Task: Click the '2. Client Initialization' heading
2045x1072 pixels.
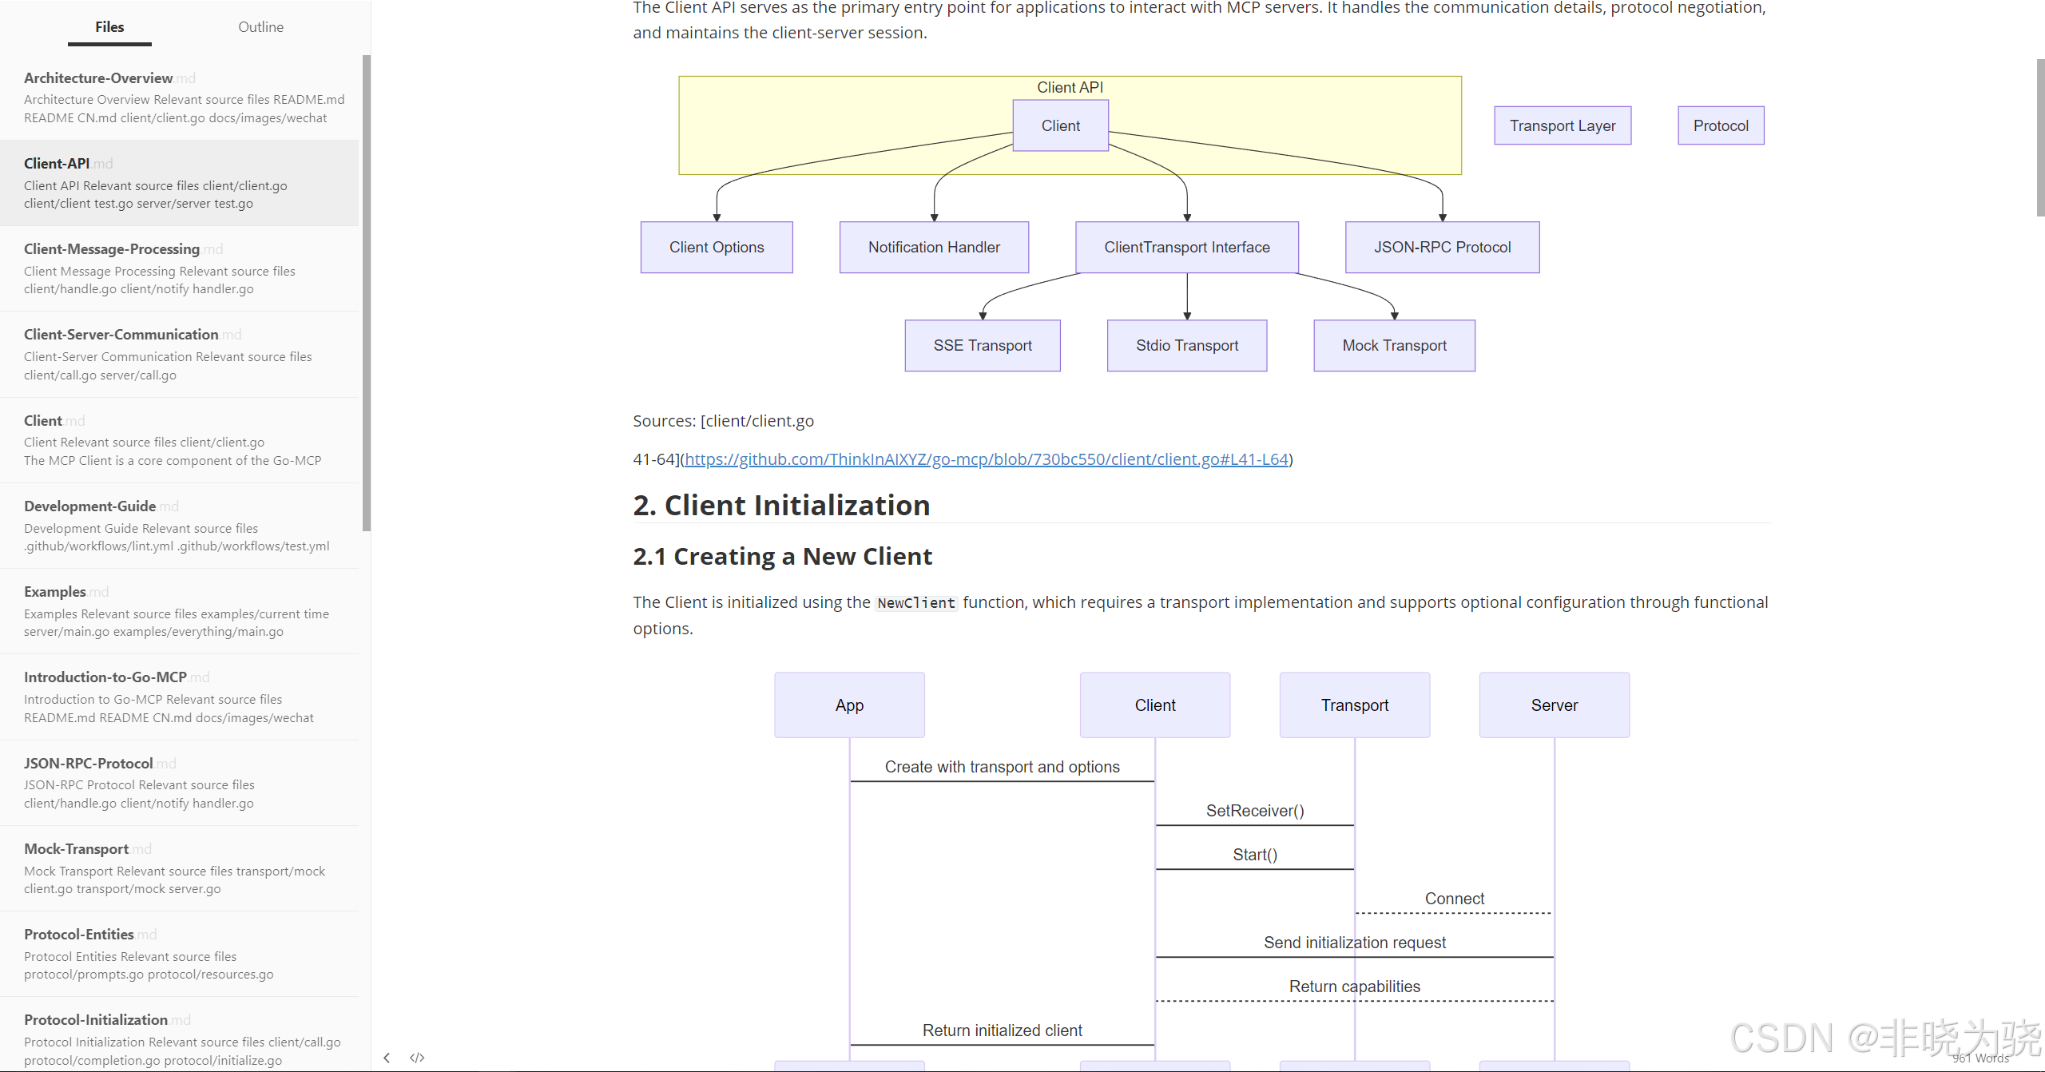Action: 781,506
